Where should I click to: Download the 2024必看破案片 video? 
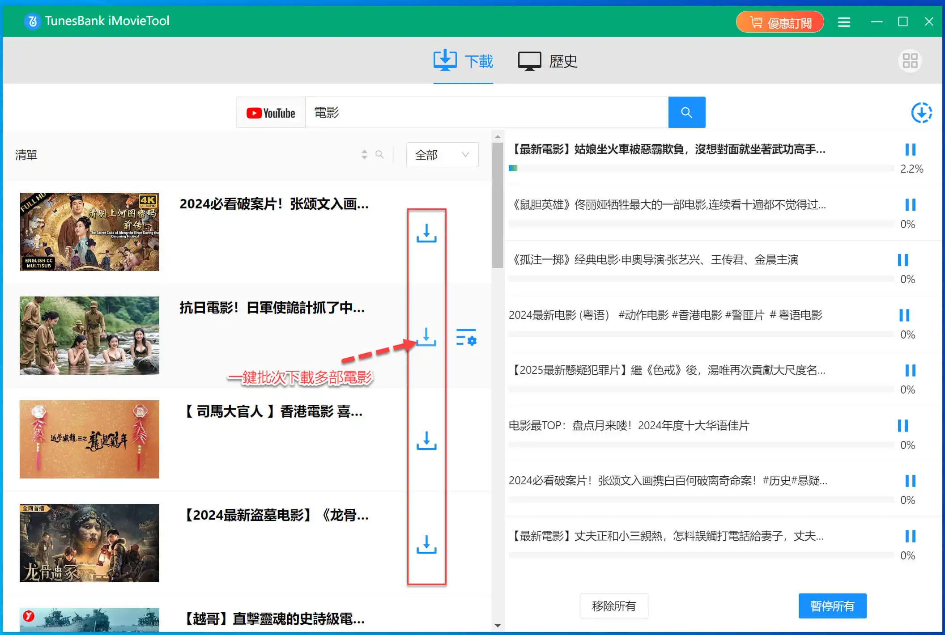coord(426,233)
